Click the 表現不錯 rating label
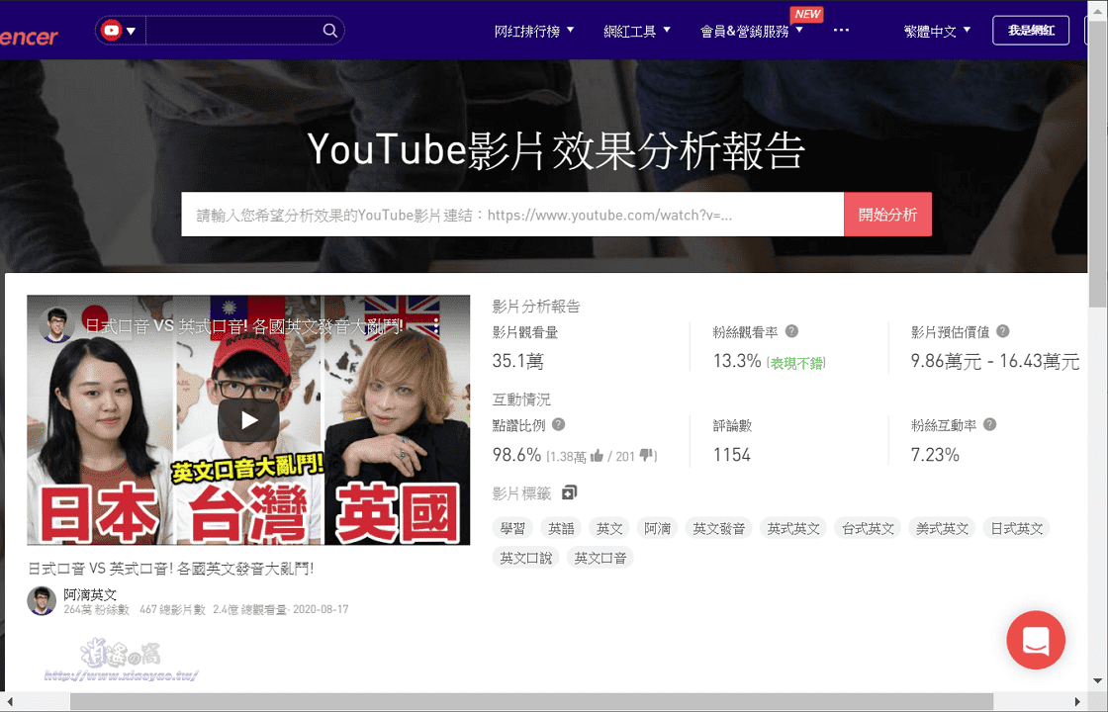Screen dimensions: 1108x712 tap(796, 363)
